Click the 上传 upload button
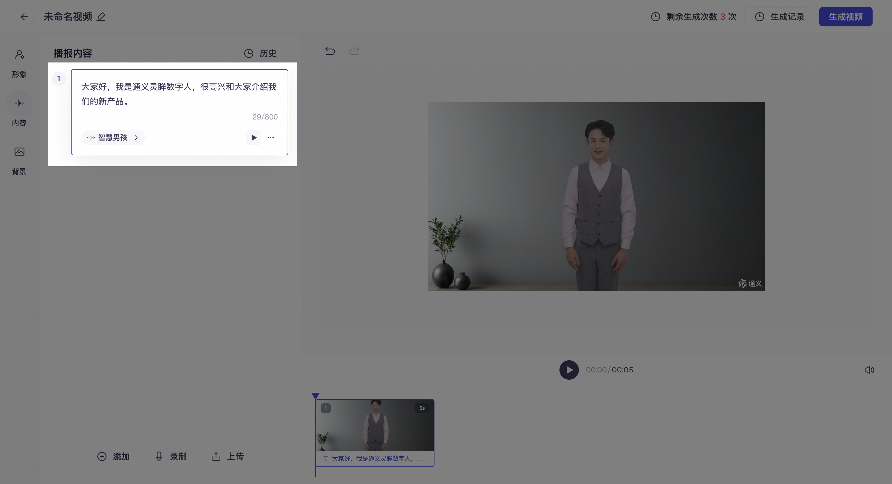This screenshot has width=892, height=484. pyautogui.click(x=228, y=456)
